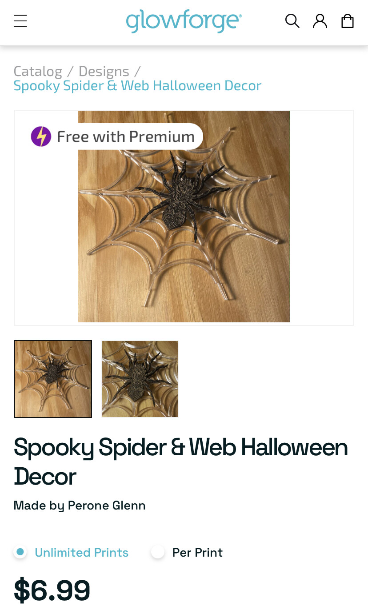Select the Unlimited Prints radio button
This screenshot has height=606, width=368.
coord(20,552)
